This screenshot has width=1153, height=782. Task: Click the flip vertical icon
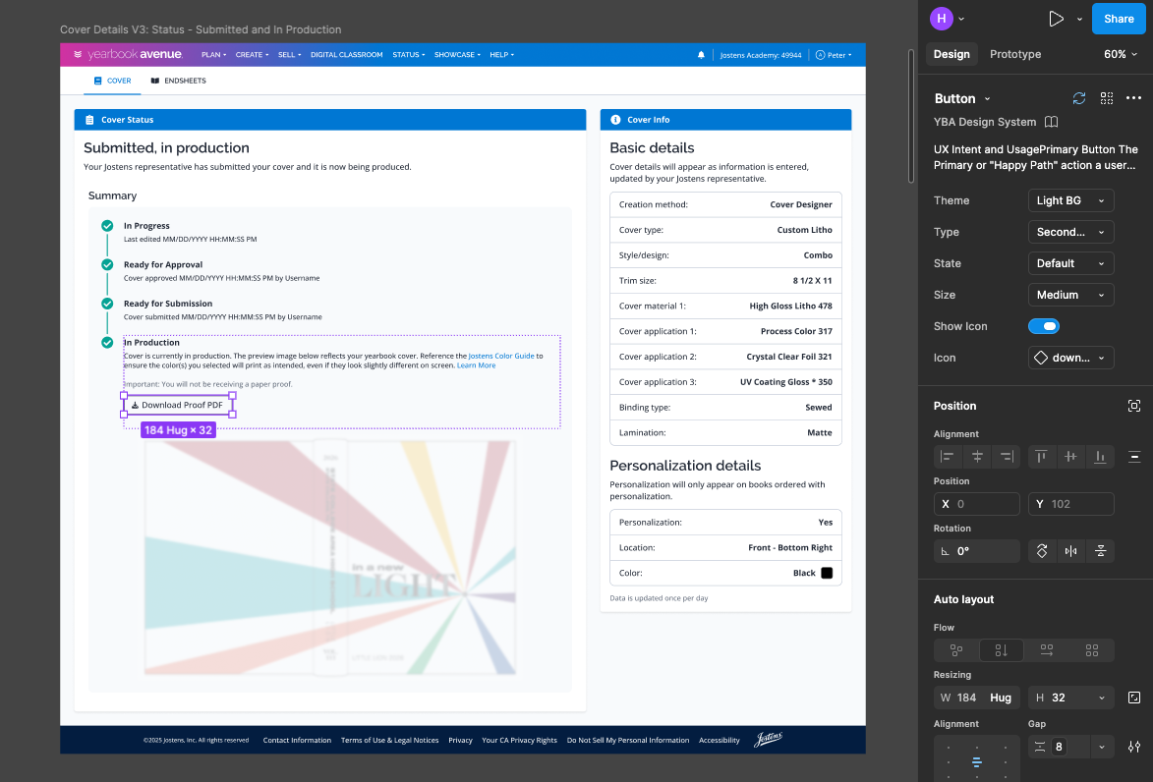pos(1100,551)
